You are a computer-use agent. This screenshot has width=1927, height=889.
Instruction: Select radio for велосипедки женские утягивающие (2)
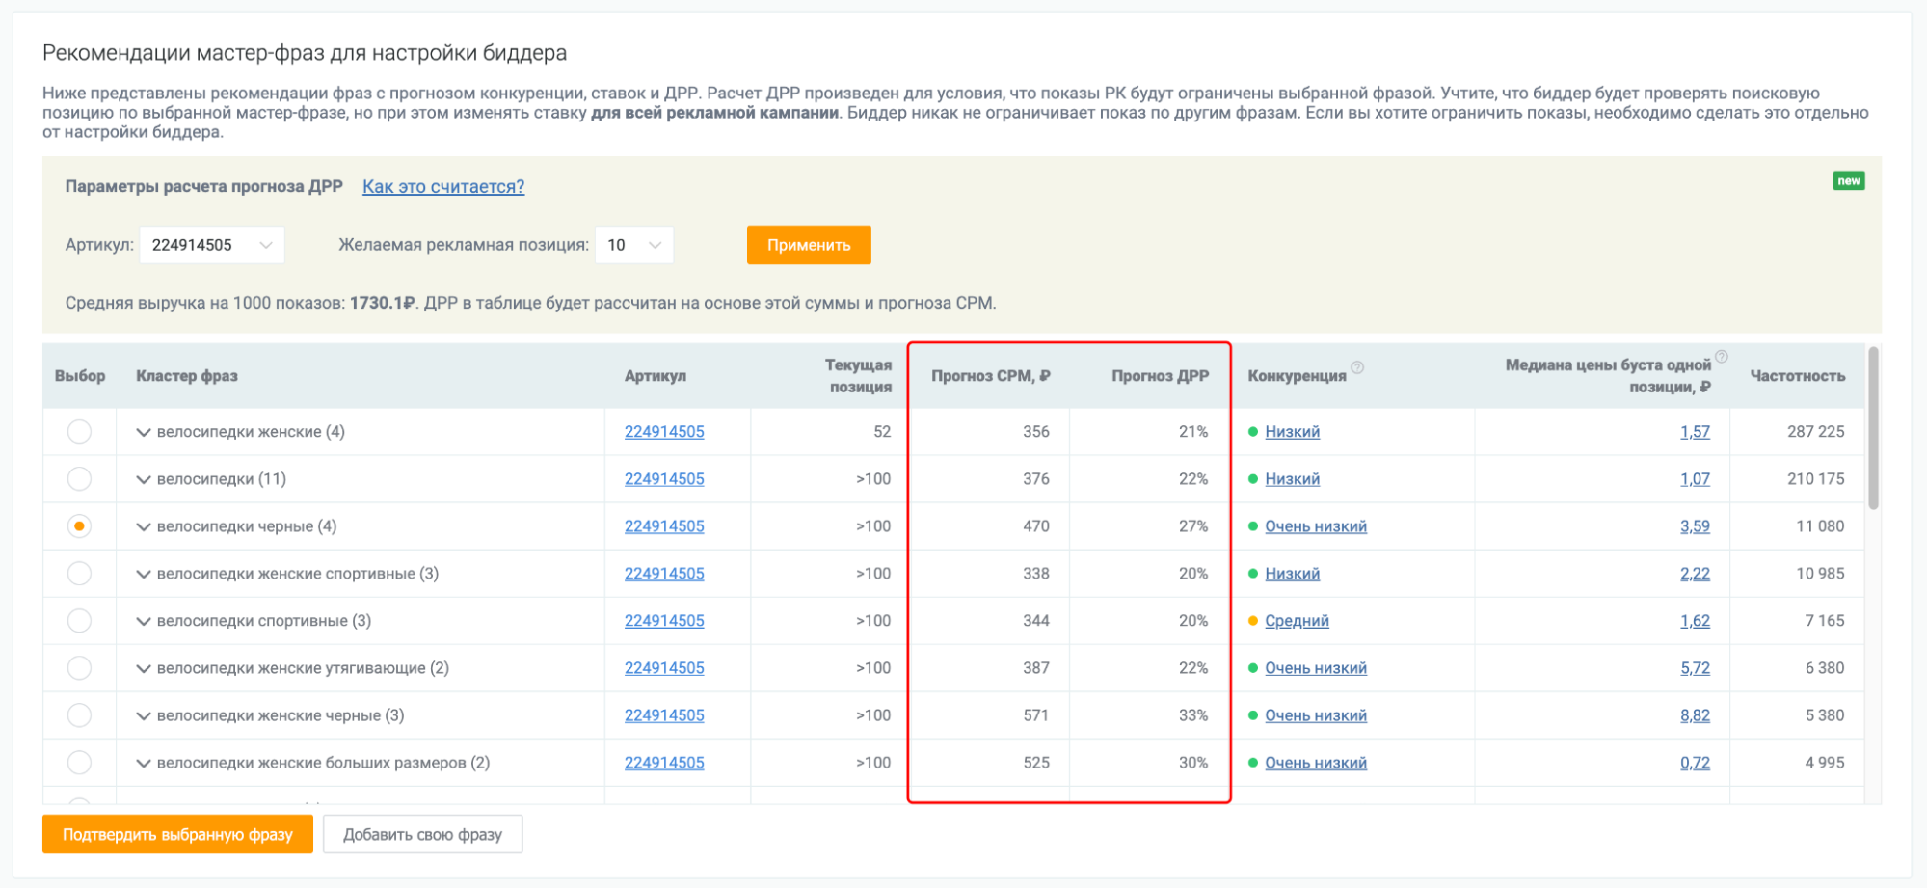(79, 668)
